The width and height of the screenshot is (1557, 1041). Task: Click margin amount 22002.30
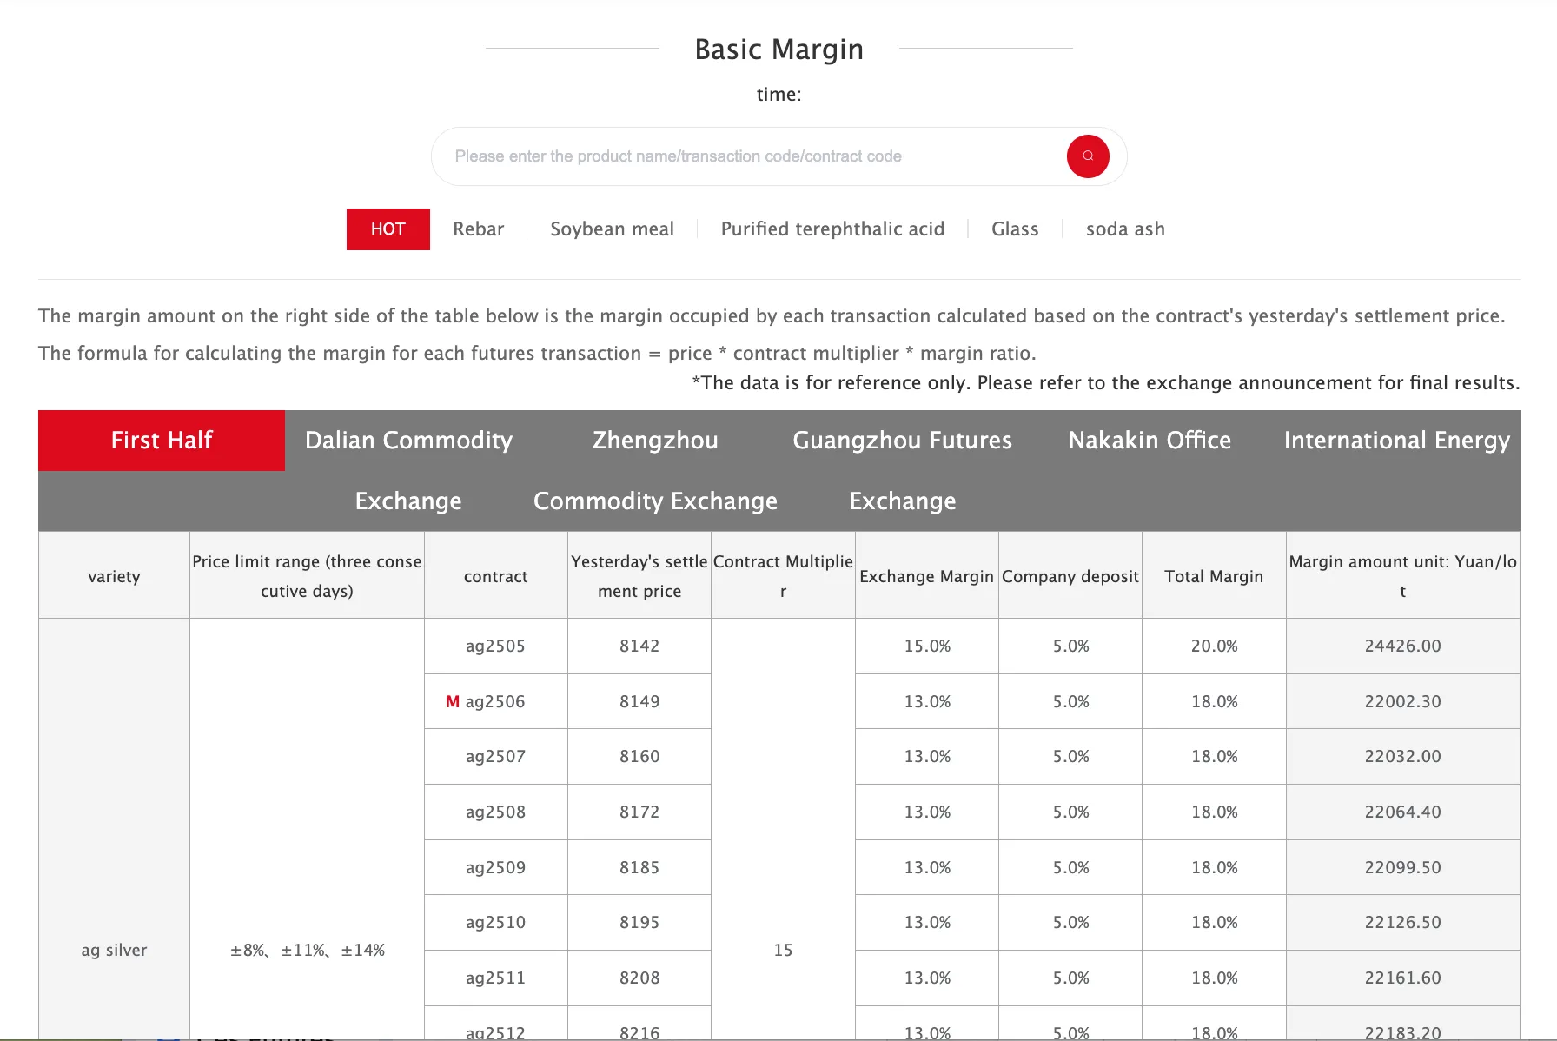(1403, 701)
